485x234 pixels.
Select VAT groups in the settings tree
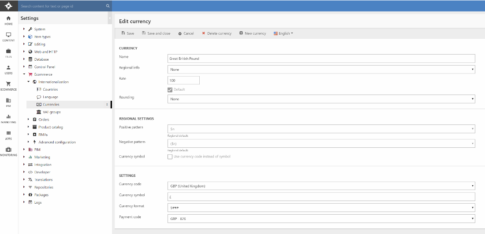(x=52, y=112)
